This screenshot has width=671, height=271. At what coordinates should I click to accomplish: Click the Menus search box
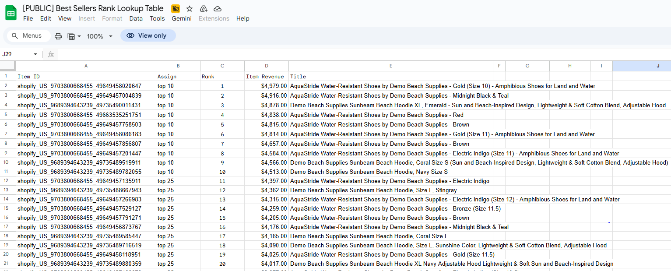(29, 36)
